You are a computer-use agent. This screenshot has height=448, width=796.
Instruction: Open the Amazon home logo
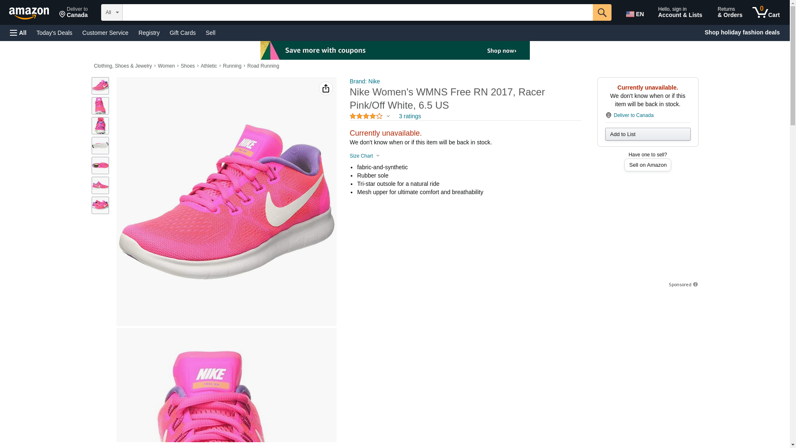(x=29, y=13)
